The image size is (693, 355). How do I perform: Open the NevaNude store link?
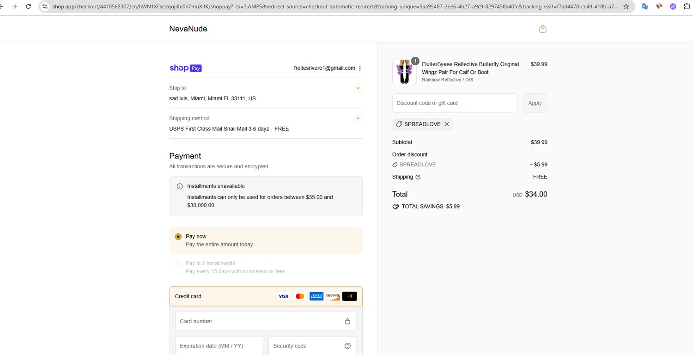[x=188, y=29]
